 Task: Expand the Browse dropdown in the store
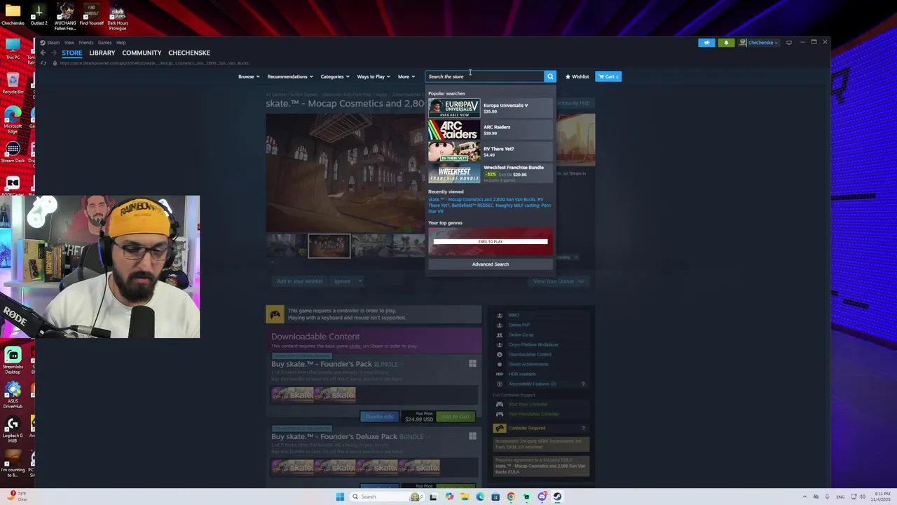point(249,76)
